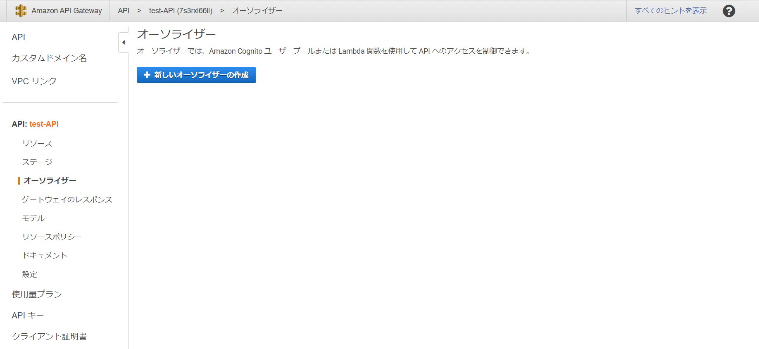This screenshot has width=759, height=349.
Task: Open the help question mark icon
Action: pos(729,11)
